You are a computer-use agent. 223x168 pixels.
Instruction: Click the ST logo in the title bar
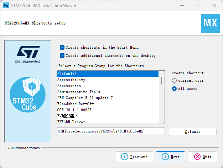point(6,6)
